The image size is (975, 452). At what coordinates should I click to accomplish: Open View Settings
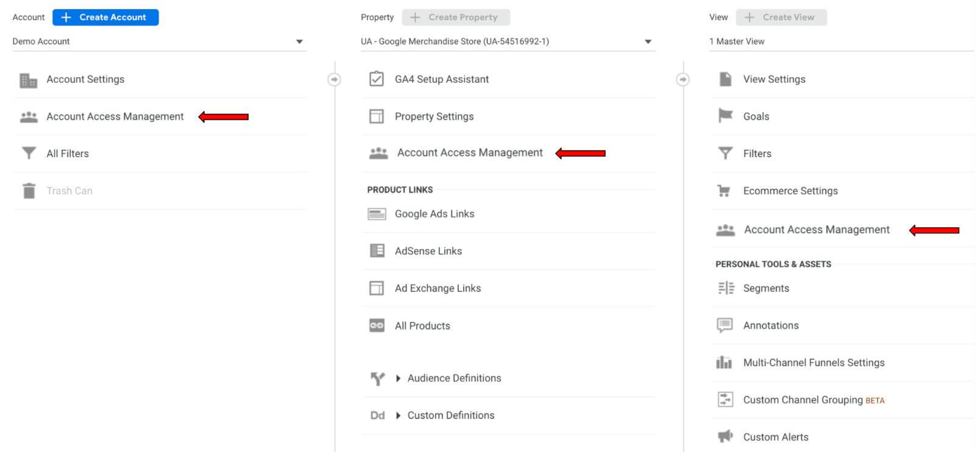point(774,79)
